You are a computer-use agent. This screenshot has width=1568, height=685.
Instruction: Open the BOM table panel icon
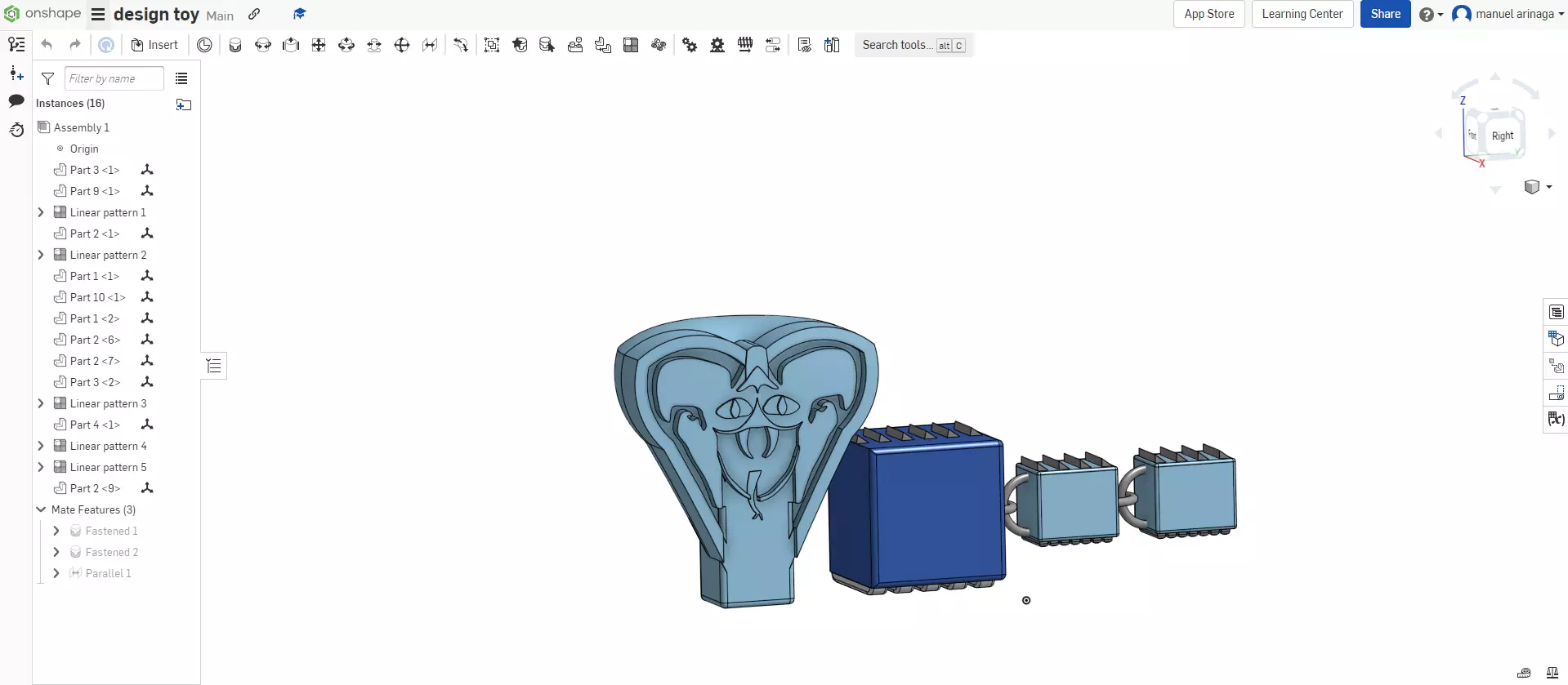point(1556,312)
